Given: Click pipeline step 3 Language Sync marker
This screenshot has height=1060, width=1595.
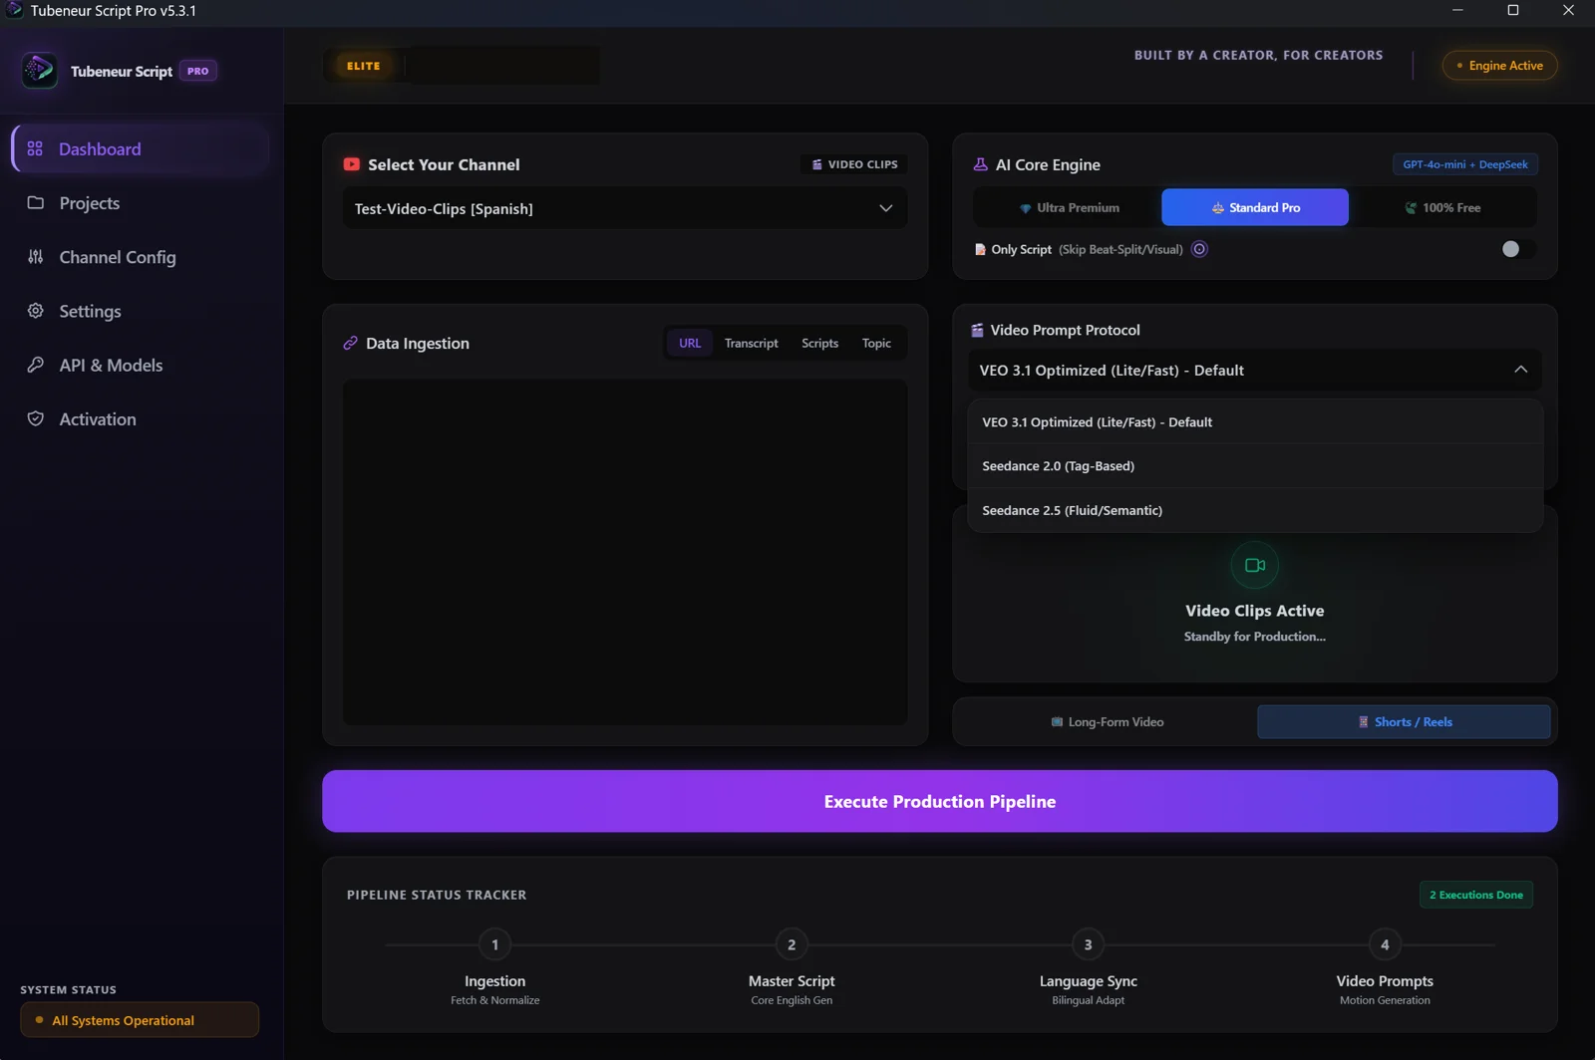Looking at the screenshot, I should pos(1088,944).
